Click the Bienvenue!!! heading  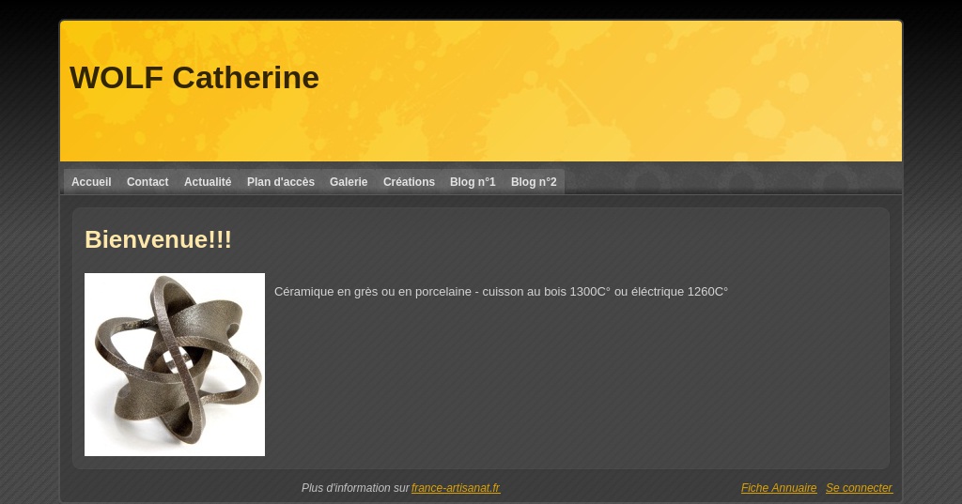pyautogui.click(x=158, y=239)
